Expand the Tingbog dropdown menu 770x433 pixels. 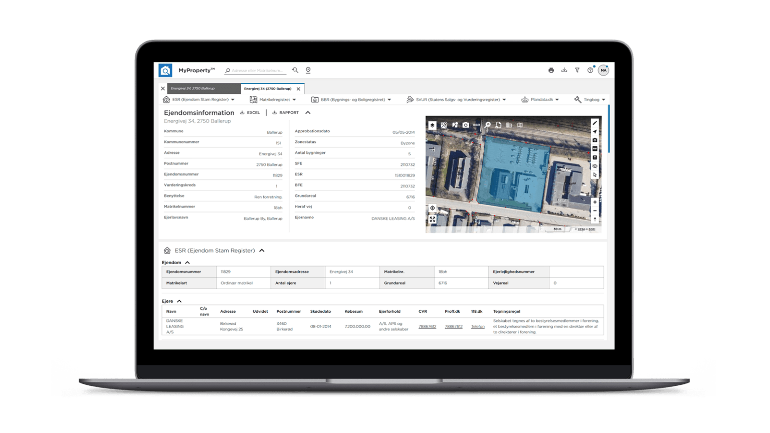pos(590,100)
